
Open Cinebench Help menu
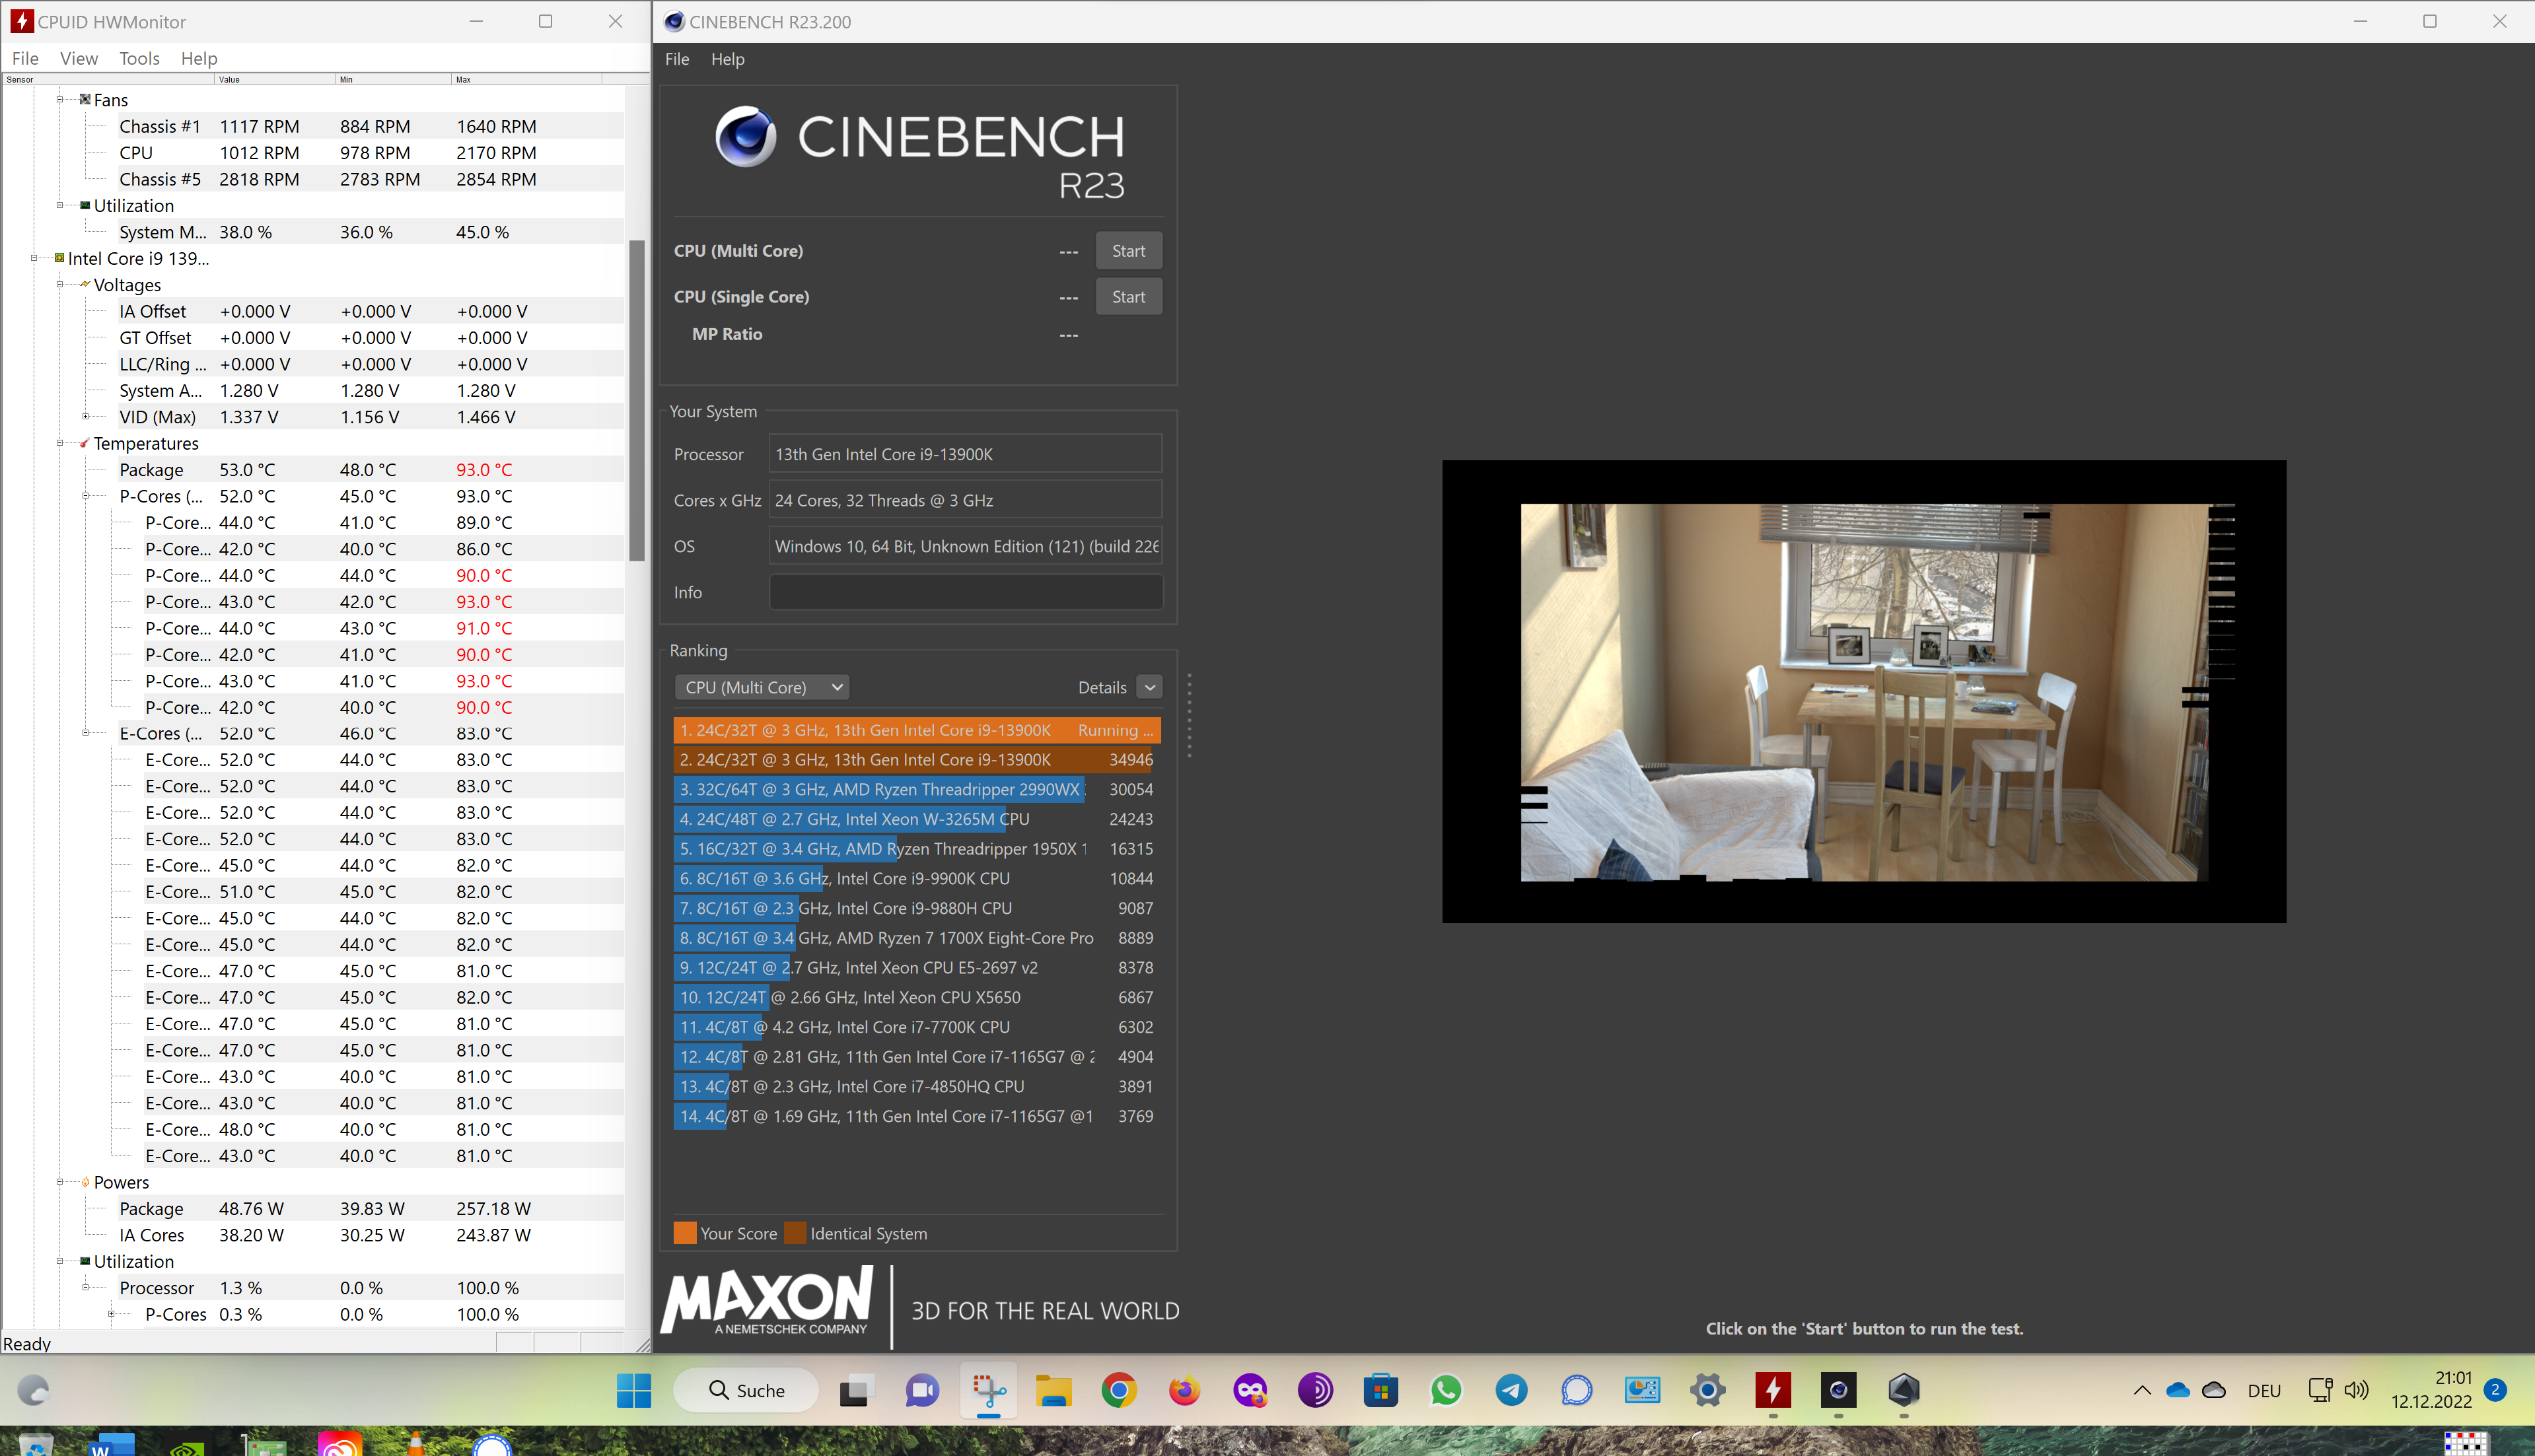(727, 59)
